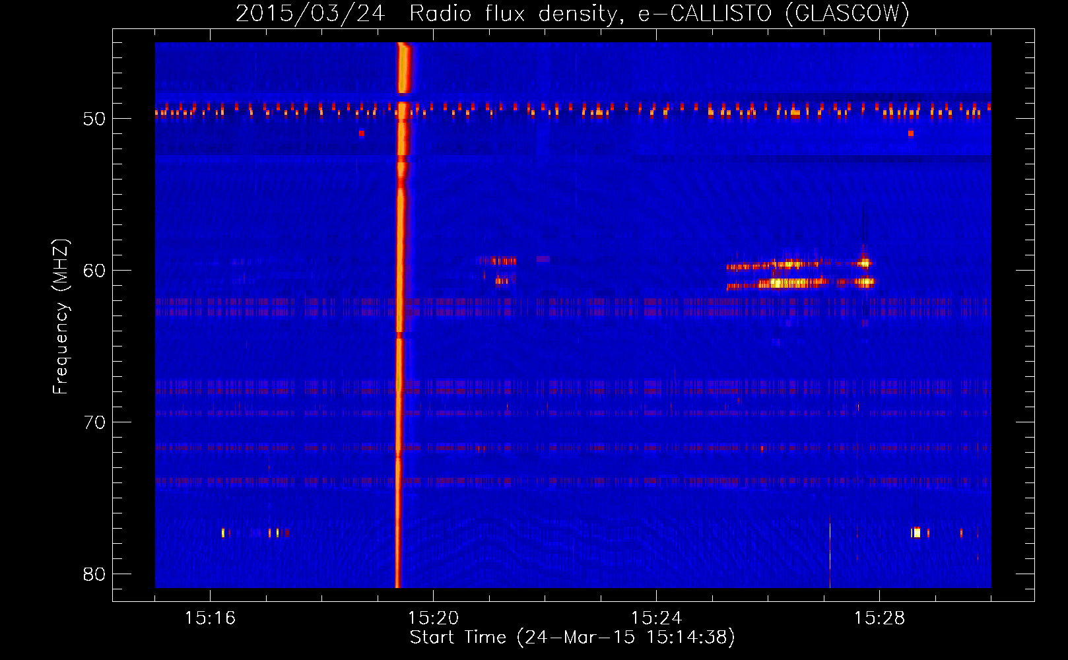The image size is (1068, 660).
Task: Click the 80 frequency tick label
Action: click(x=94, y=574)
